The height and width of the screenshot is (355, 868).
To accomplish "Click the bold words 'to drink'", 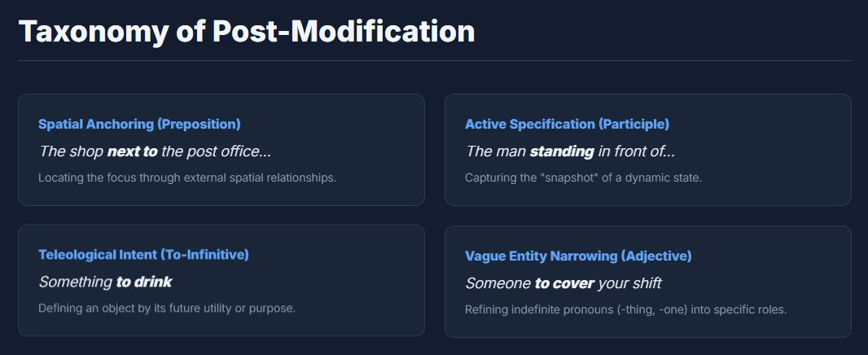I will click(144, 282).
